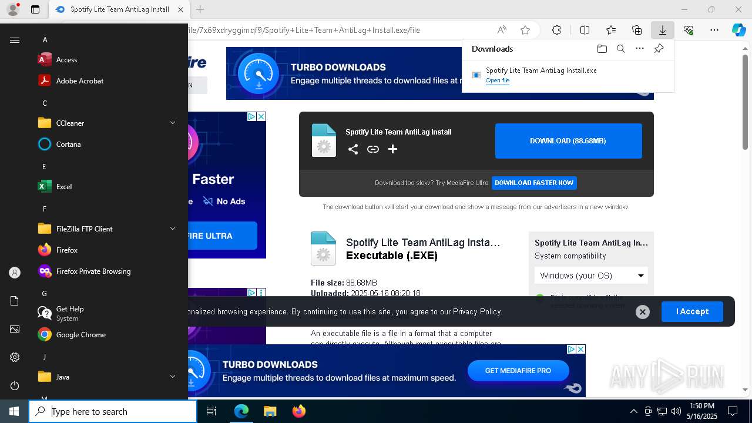The width and height of the screenshot is (752, 423).
Task: Open the network icon in tray
Action: 662,411
